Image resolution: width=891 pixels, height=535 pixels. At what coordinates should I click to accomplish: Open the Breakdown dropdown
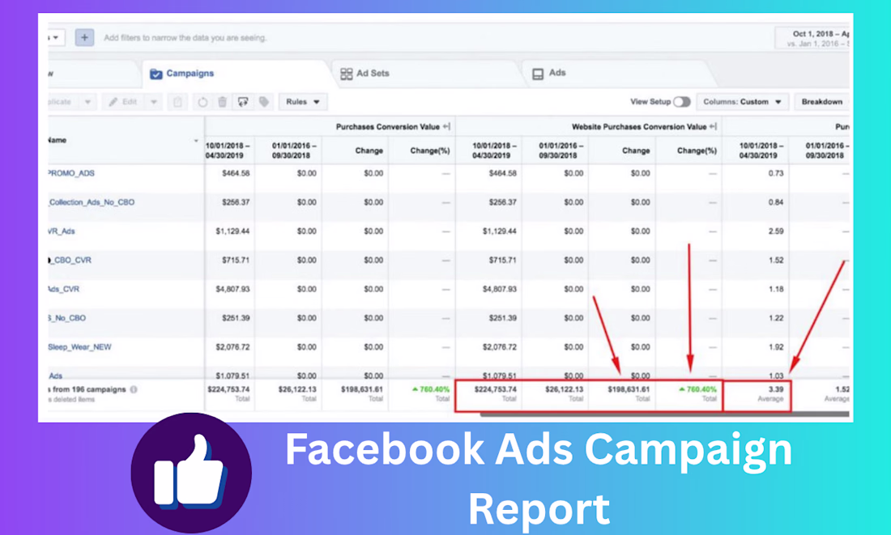(x=821, y=102)
